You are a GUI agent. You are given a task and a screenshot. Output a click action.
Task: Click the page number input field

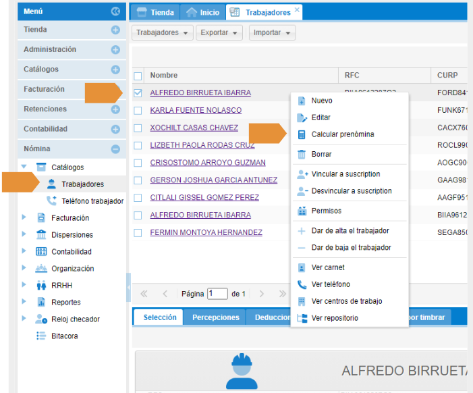218,294
